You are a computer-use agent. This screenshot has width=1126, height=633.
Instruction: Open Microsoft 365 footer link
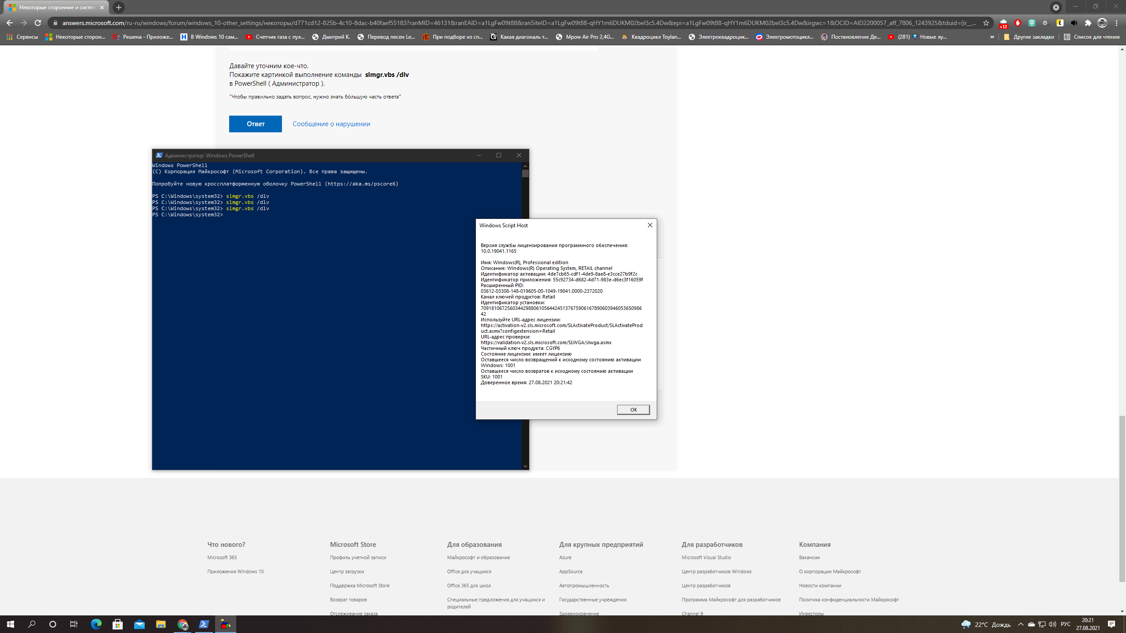click(x=222, y=557)
